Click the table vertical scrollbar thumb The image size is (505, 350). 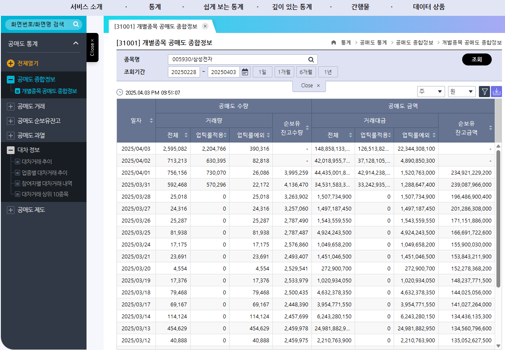(x=498, y=219)
